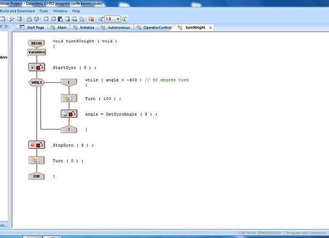Click 'Turn ( 100 ) ;' code text
The height and width of the screenshot is (238, 329).
coord(103,99)
